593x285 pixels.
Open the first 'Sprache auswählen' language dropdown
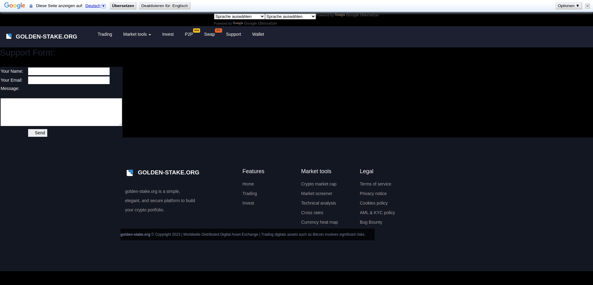[239, 16]
